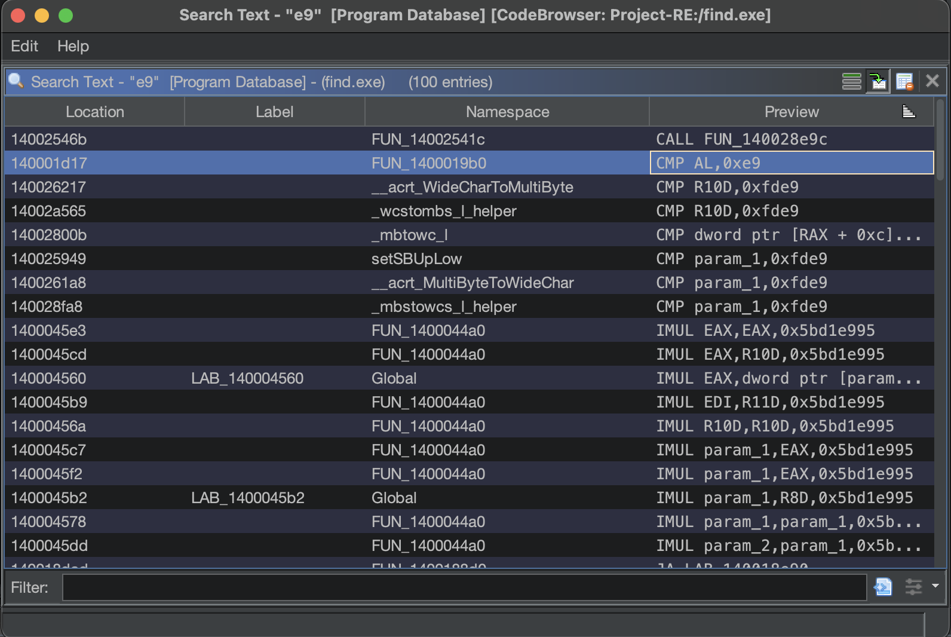951x637 pixels.
Task: Select the setSBUpLow row
Action: [x=469, y=259]
